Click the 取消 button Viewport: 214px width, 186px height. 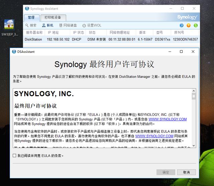[x=187, y=172]
